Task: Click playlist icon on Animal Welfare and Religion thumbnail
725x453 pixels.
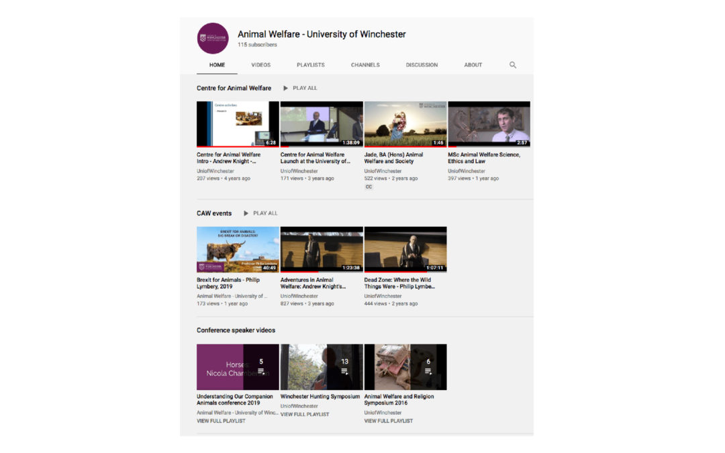Action: (x=428, y=371)
